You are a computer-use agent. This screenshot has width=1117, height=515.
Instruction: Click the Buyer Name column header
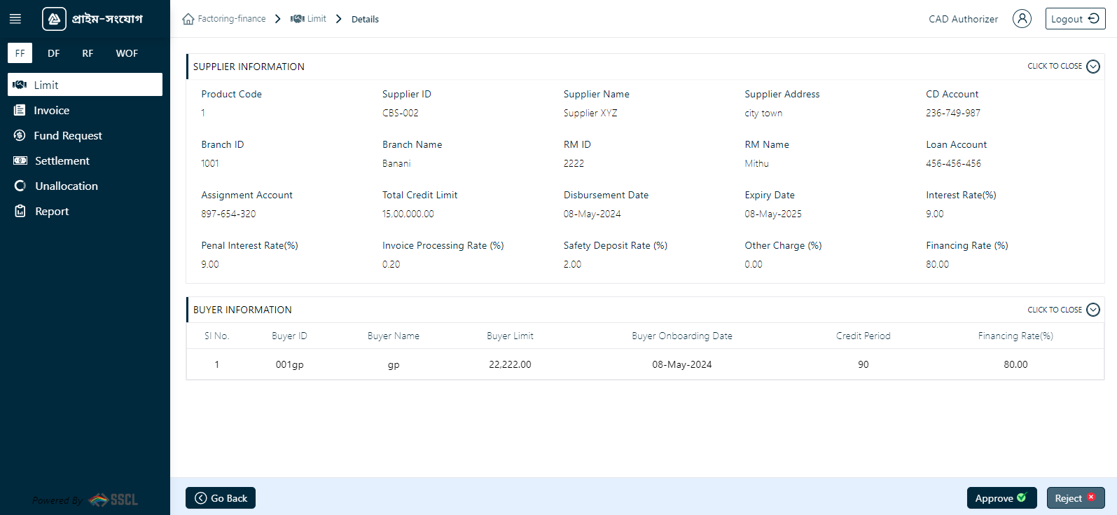[x=394, y=336]
